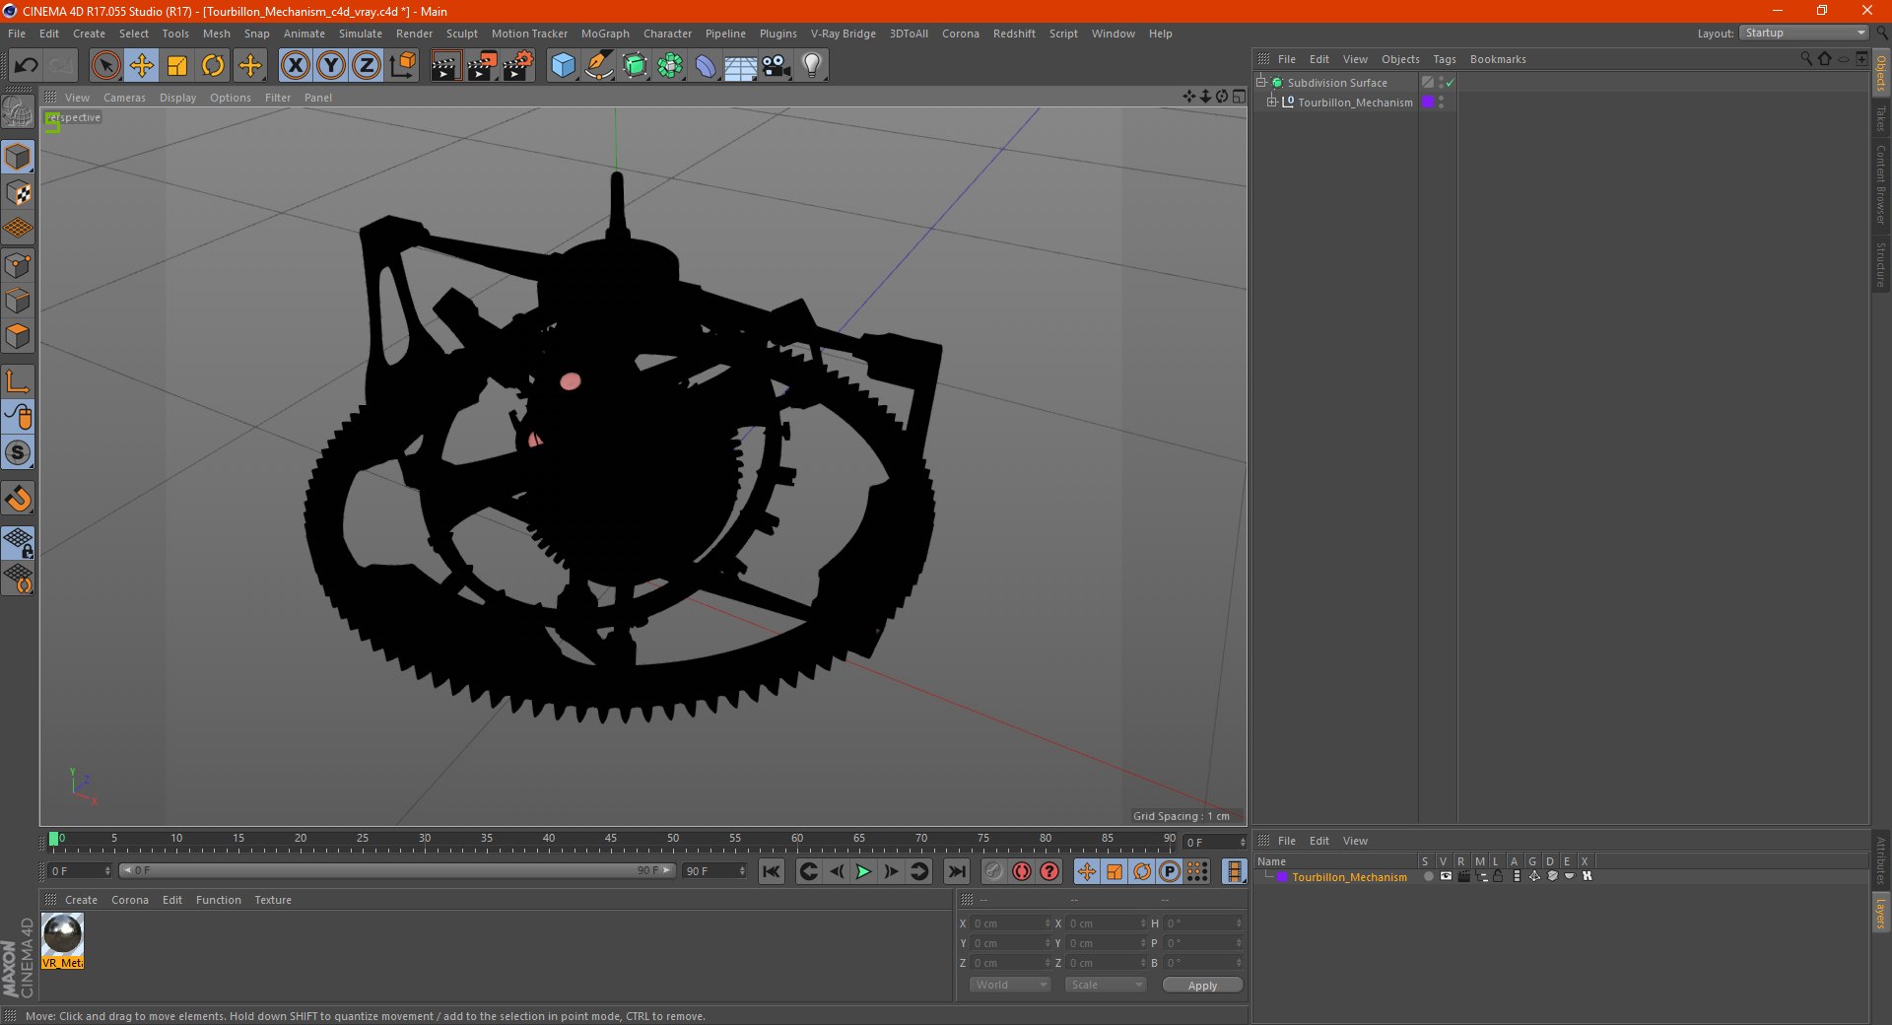Open the Deformer bend object icon
This screenshot has height=1025, width=1892.
point(706,66)
